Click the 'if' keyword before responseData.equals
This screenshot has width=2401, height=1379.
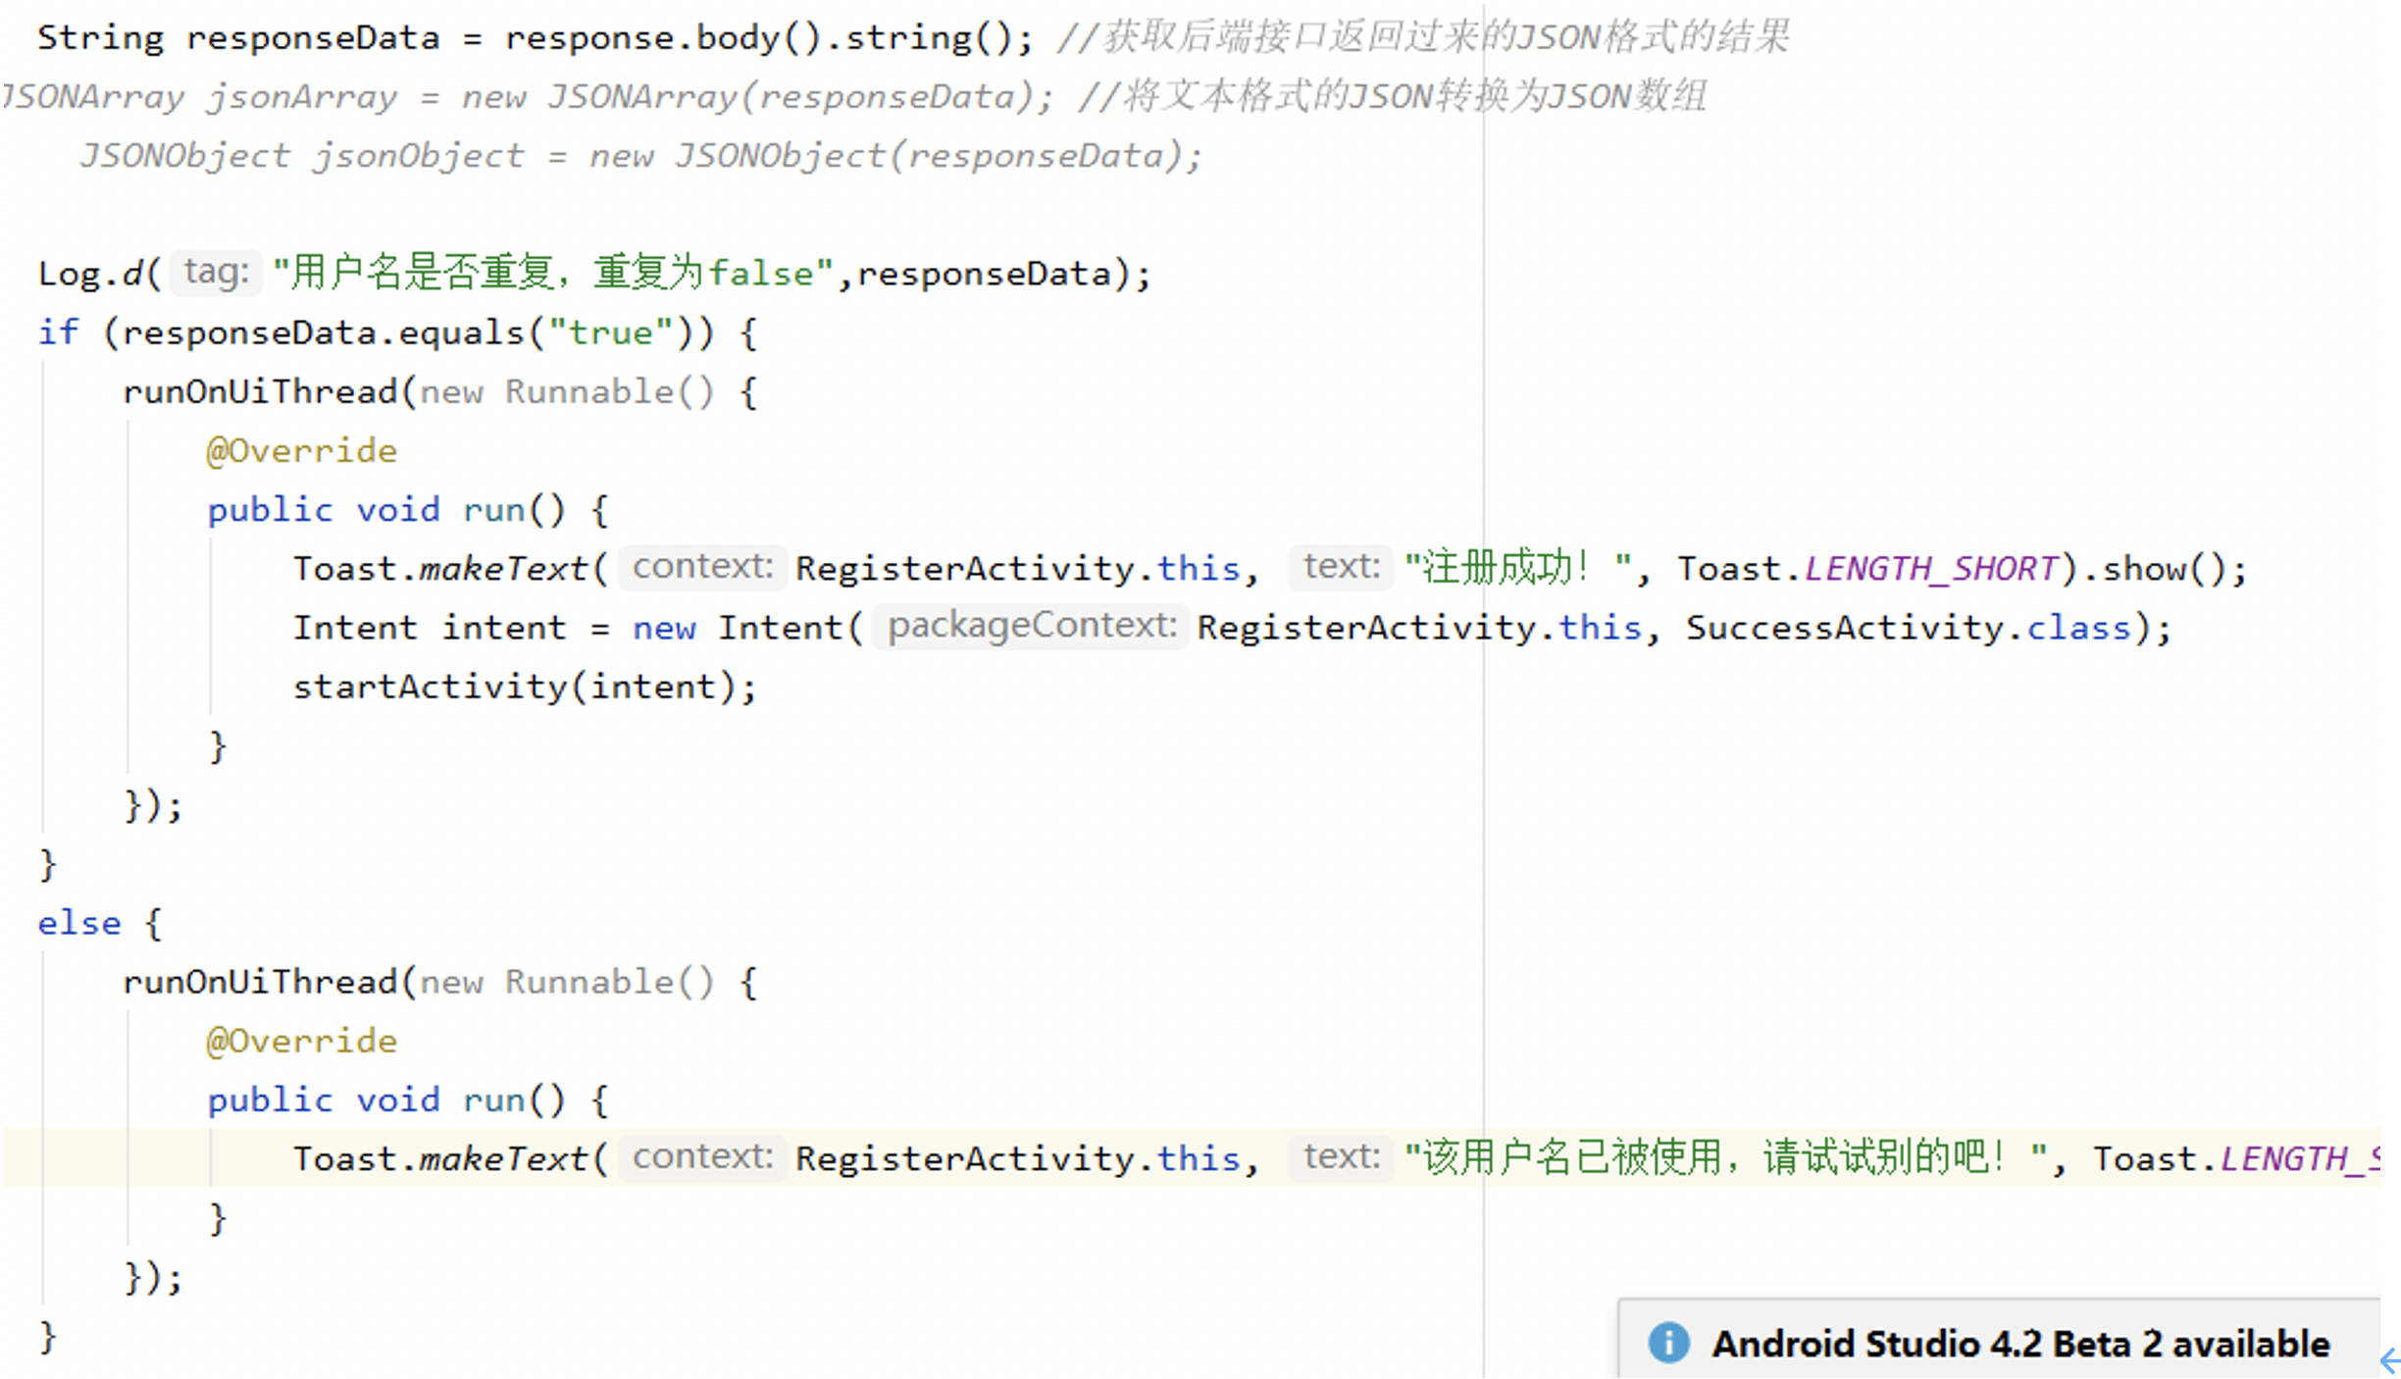pyautogui.click(x=57, y=332)
